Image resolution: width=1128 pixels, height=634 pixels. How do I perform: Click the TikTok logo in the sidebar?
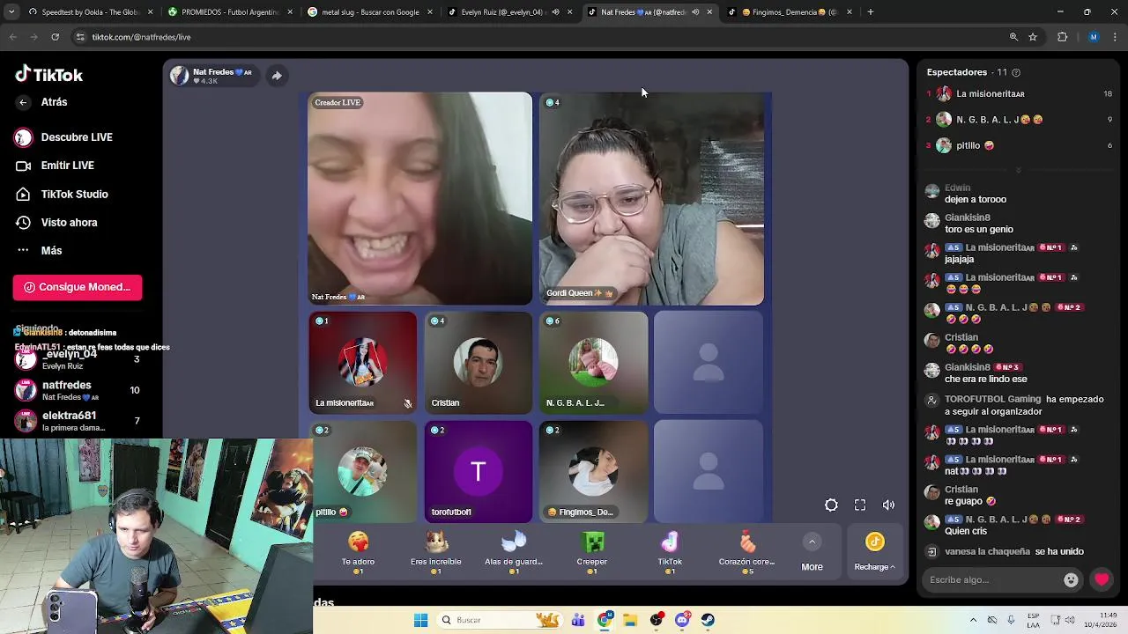pyautogui.click(x=48, y=75)
